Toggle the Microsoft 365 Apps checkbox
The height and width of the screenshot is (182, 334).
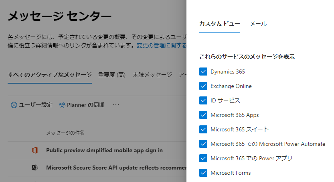click(x=203, y=115)
